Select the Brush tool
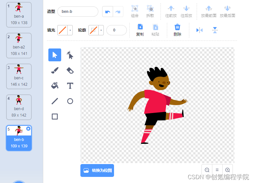254x183 pixels. (55, 70)
